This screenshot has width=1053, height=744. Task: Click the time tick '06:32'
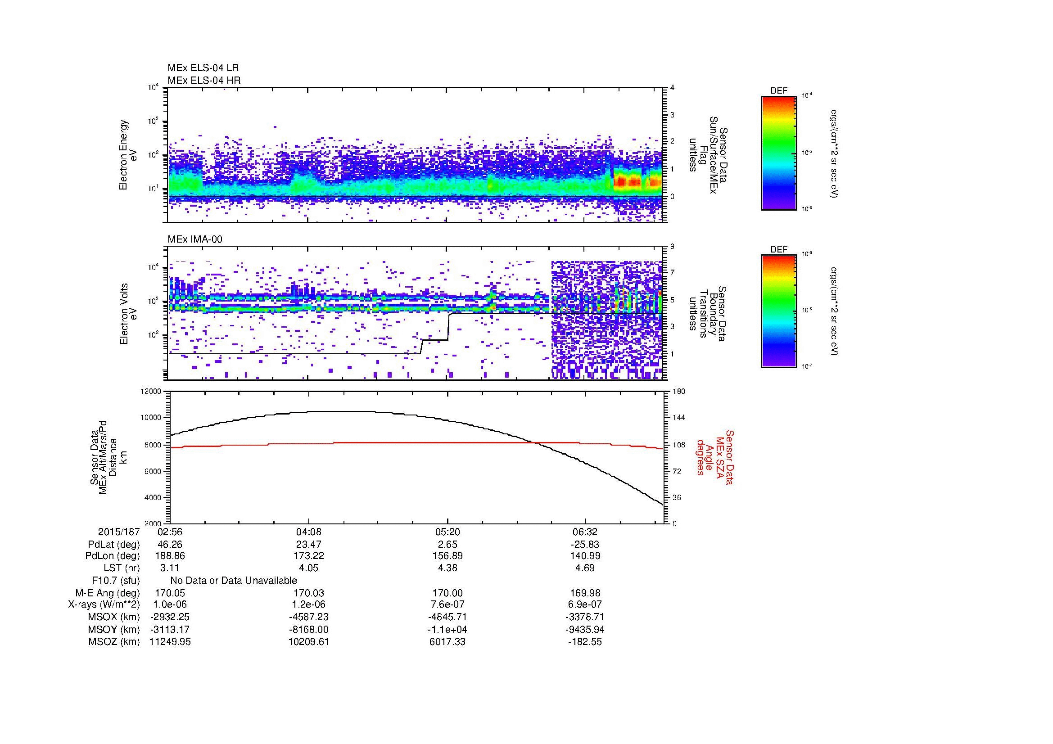coord(585,532)
